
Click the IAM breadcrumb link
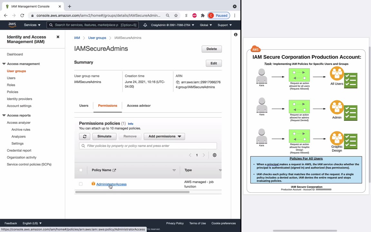coord(77,38)
